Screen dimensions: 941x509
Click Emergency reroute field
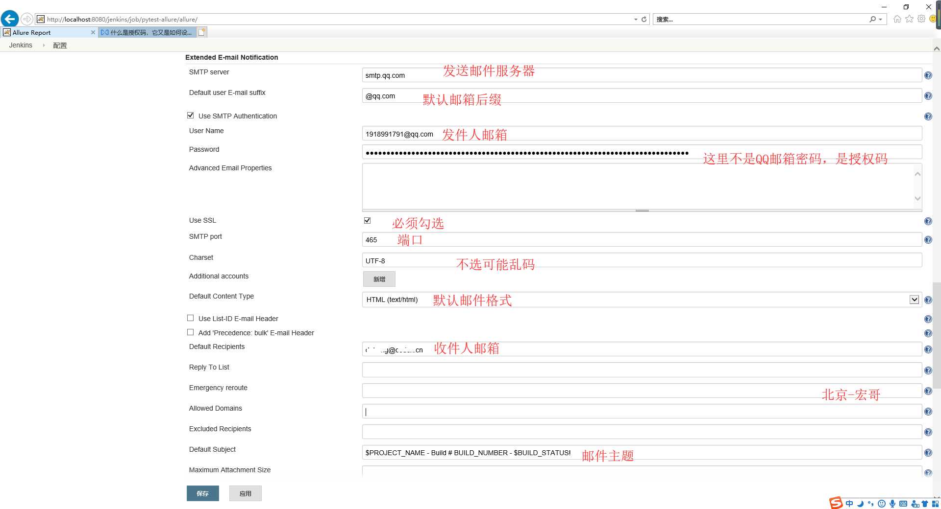click(642, 391)
